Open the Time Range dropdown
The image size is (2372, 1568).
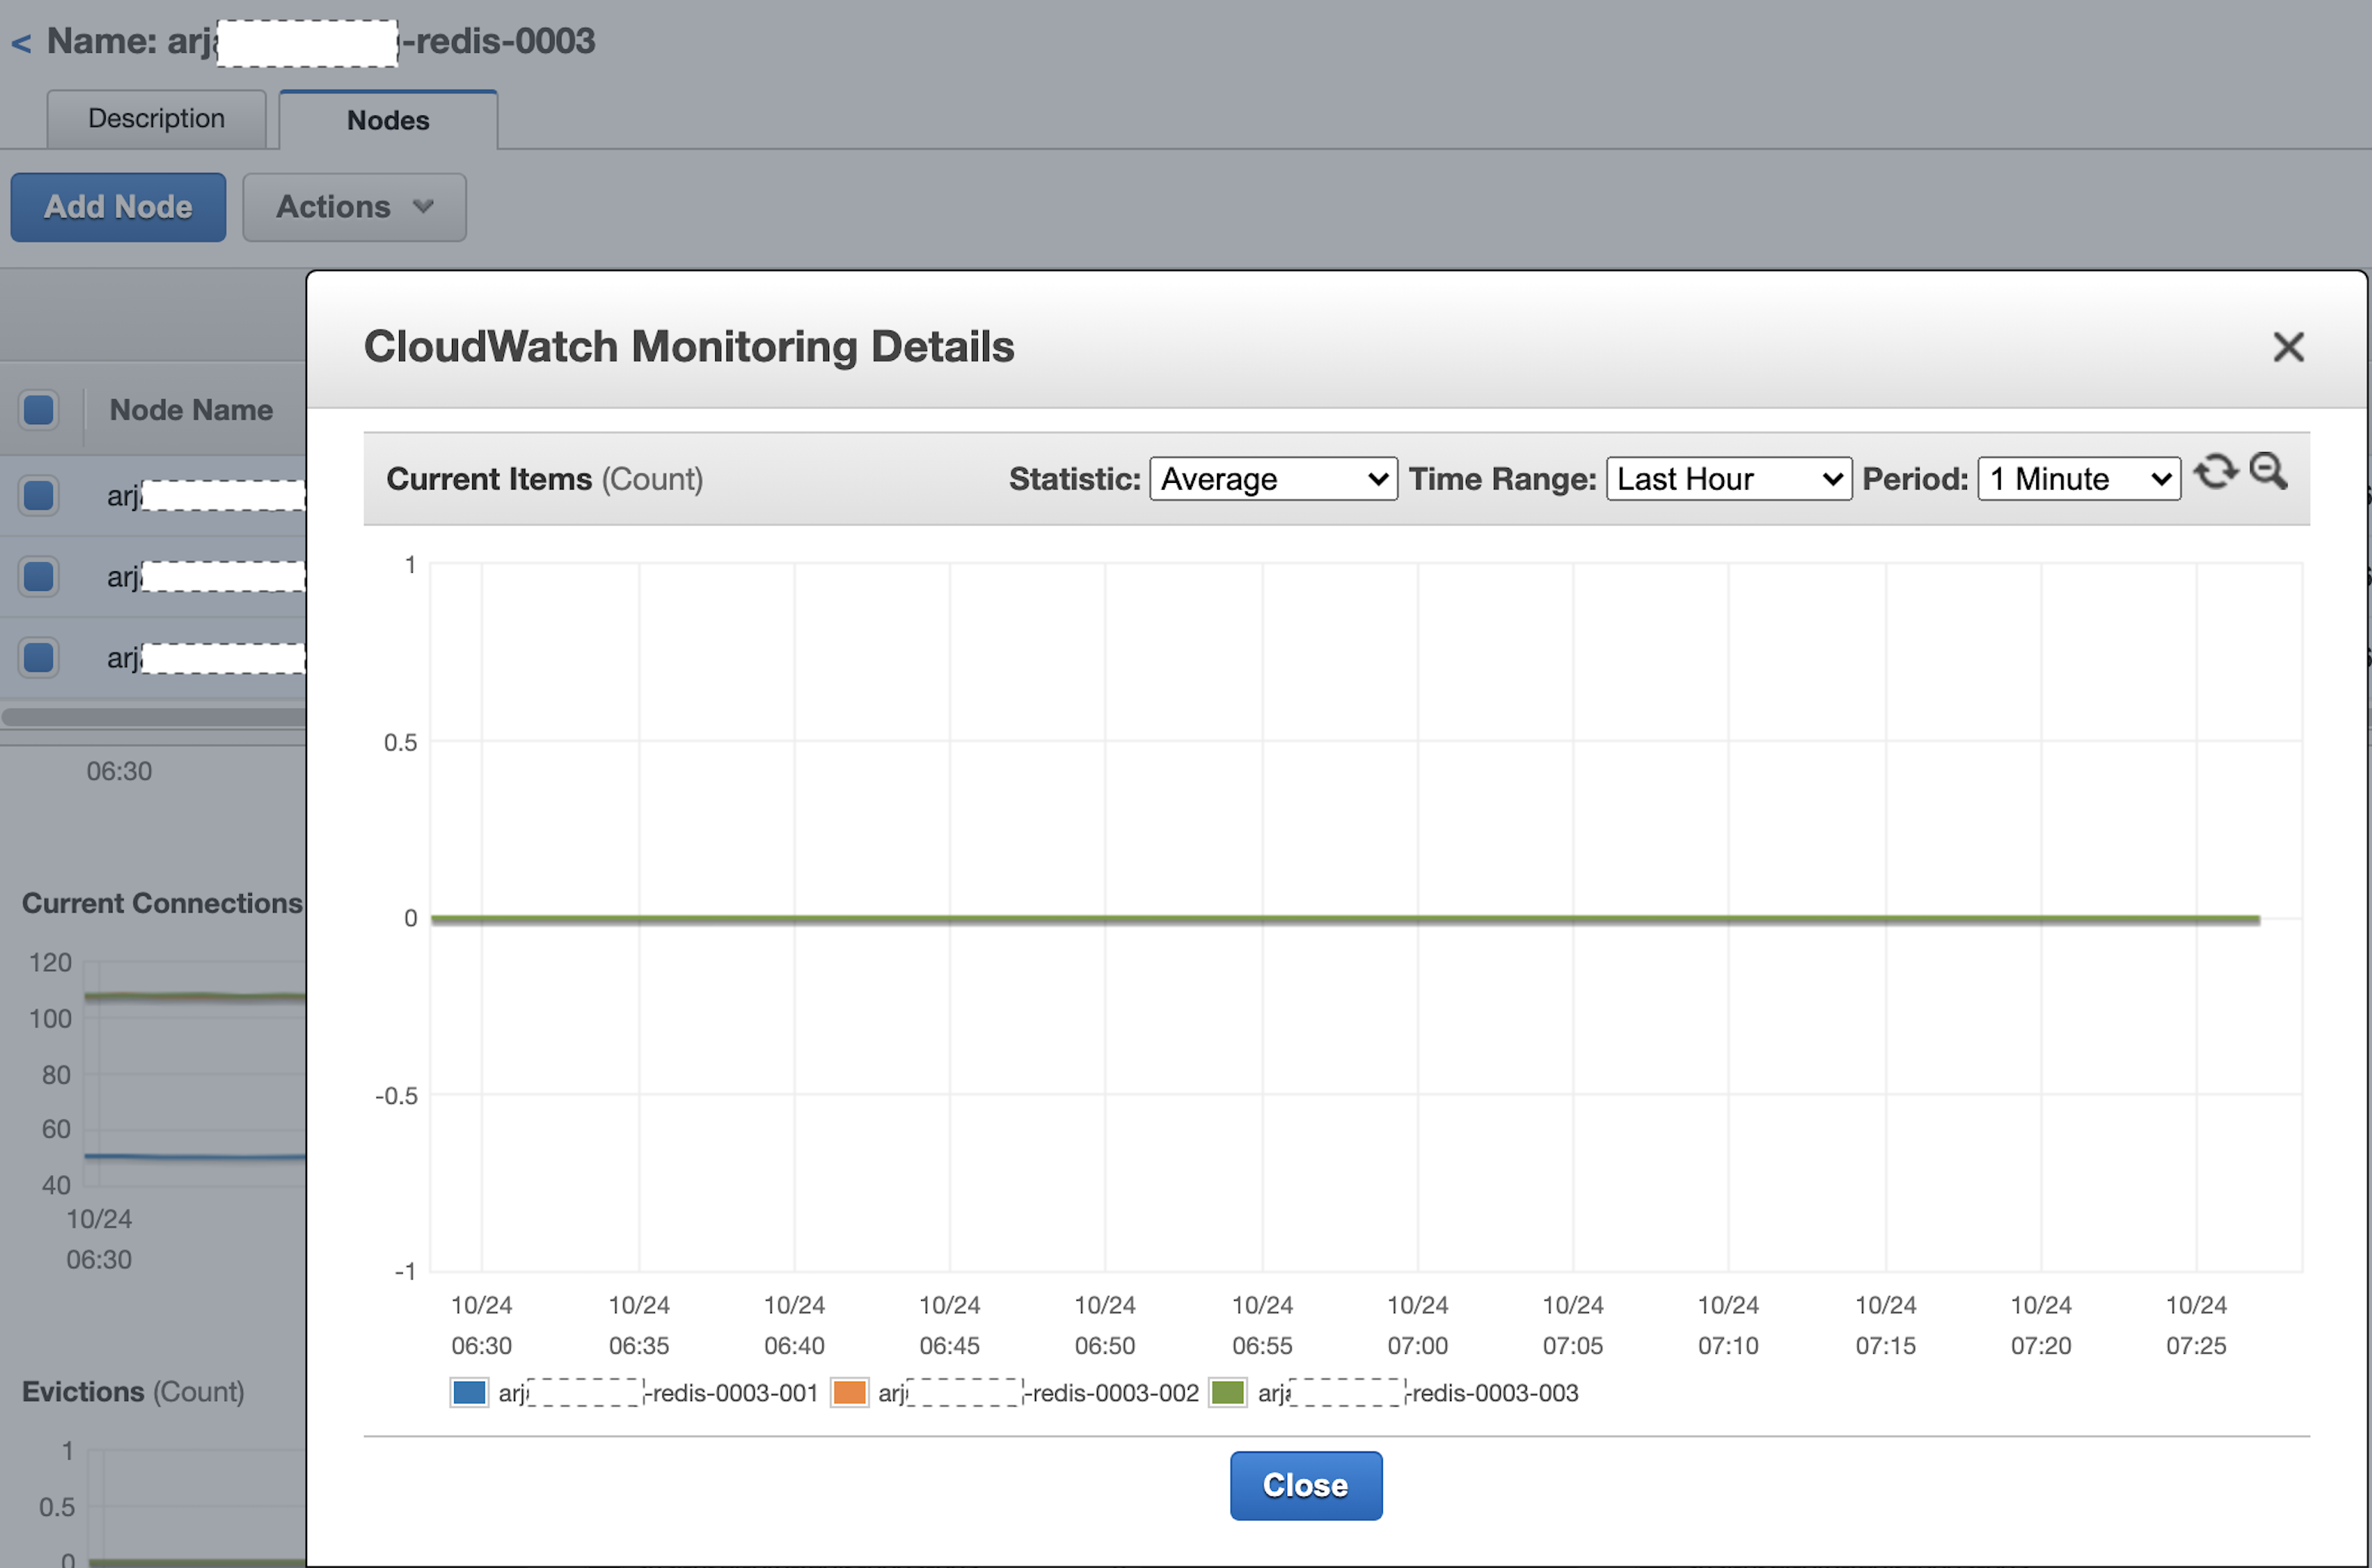pos(1728,479)
